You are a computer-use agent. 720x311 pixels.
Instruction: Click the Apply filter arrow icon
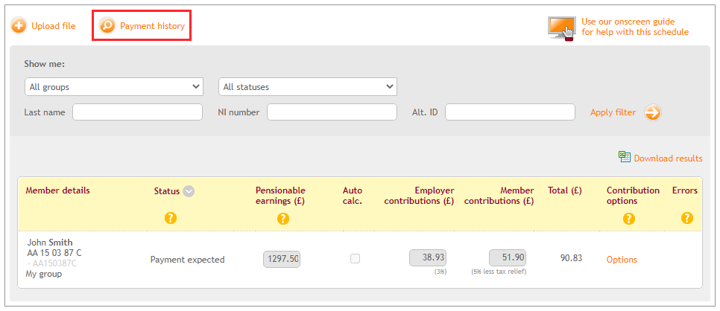click(653, 112)
